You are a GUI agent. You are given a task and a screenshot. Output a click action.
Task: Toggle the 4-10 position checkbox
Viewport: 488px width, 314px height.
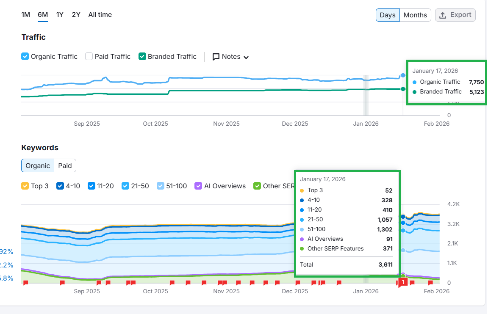[x=60, y=186]
